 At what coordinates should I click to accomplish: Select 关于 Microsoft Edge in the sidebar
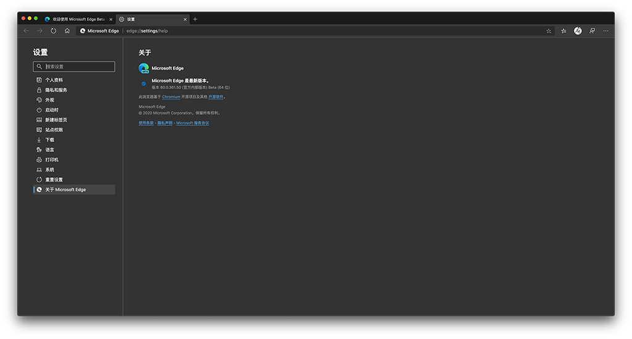(74, 190)
